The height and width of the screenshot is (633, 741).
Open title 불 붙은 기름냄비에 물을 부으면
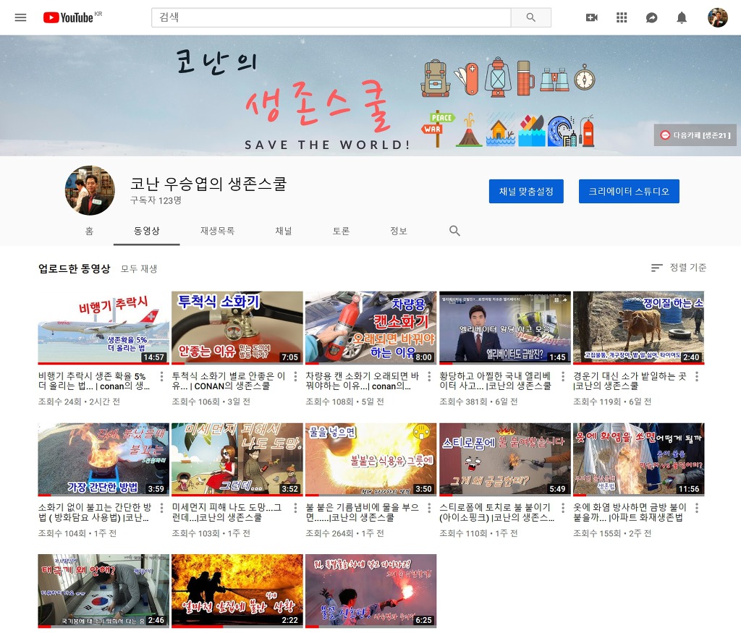coord(363,512)
